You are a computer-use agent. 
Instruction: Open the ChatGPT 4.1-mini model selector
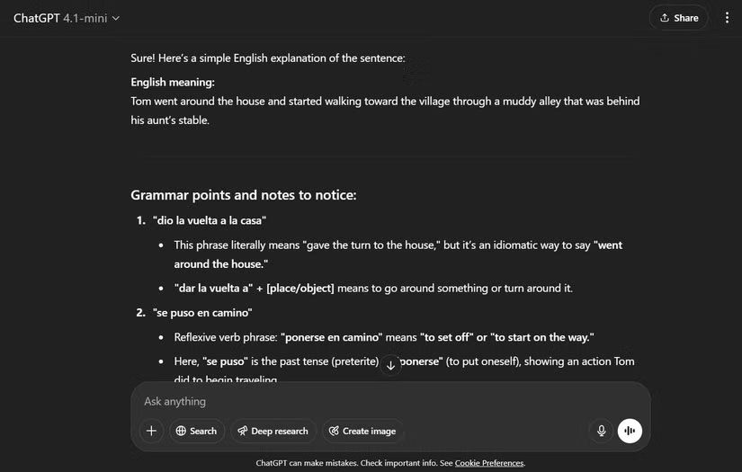point(67,18)
